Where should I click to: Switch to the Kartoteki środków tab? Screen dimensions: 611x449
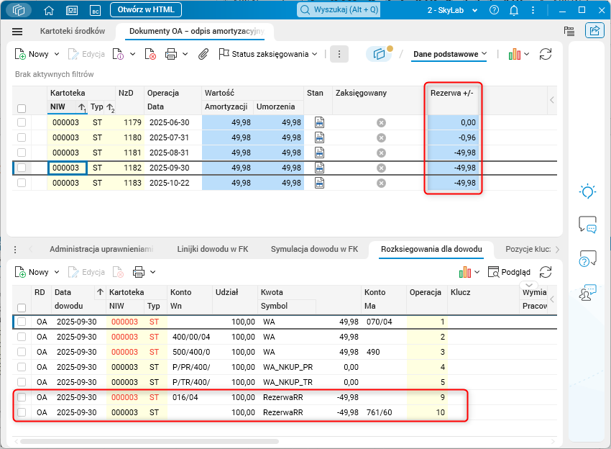(x=73, y=32)
